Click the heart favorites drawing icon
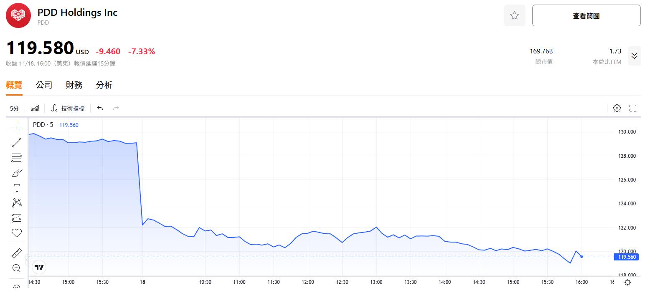This screenshot has width=645, height=293. coord(17,233)
